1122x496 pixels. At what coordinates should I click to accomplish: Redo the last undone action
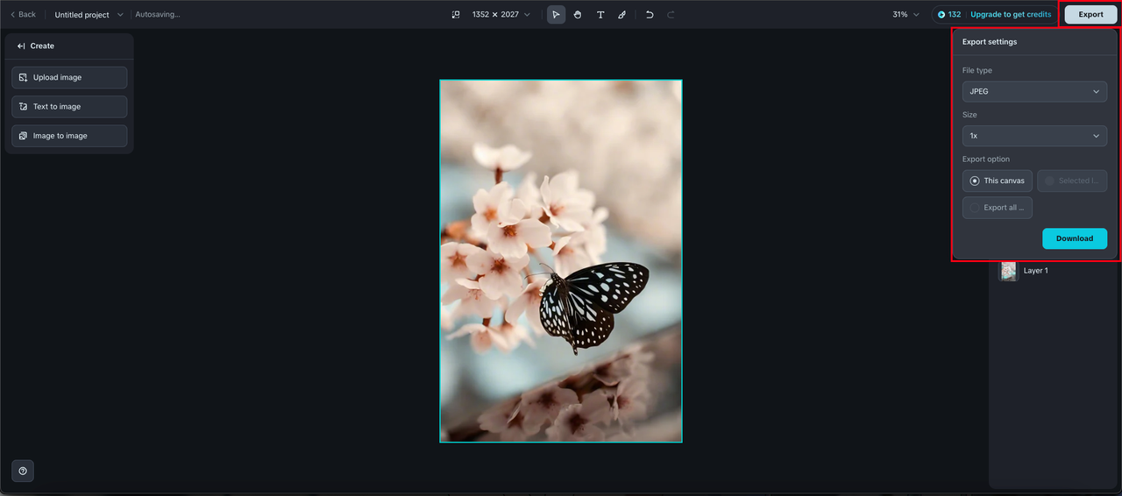(x=671, y=15)
